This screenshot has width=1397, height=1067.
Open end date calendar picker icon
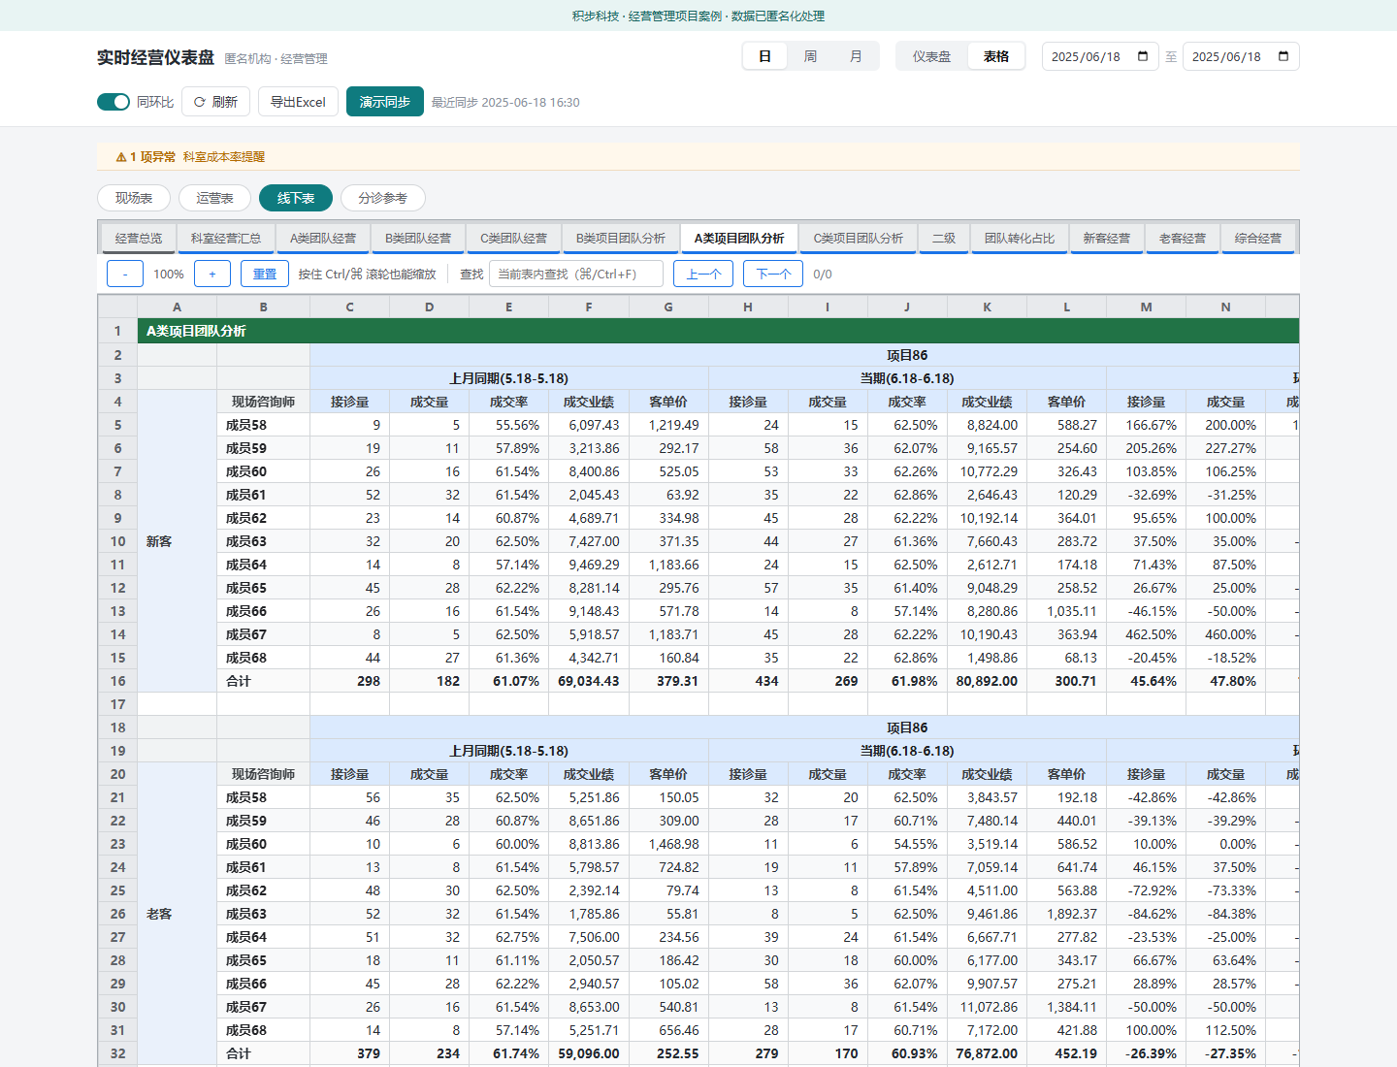coord(1283,56)
